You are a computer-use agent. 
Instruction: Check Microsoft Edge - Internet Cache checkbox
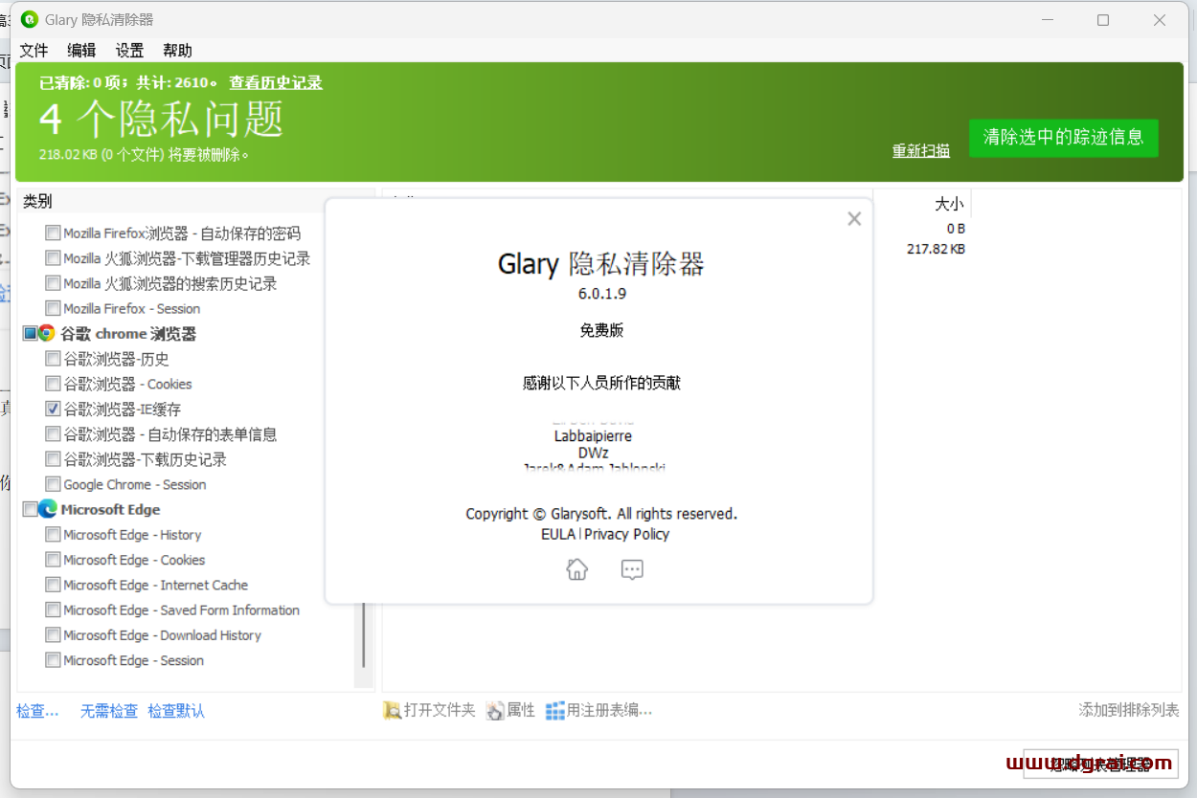[53, 585]
